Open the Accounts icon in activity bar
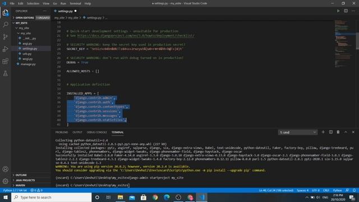Viewport: 359px width, 202px height. (x=5, y=169)
